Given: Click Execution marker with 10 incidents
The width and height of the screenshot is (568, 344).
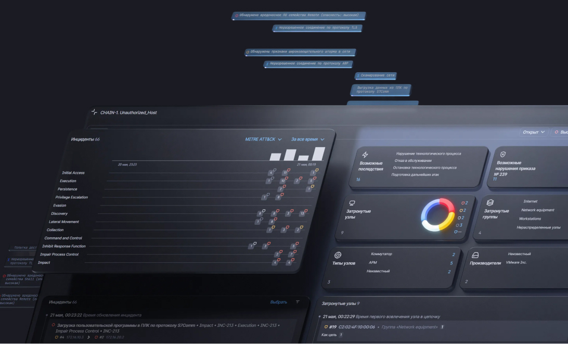Looking at the screenshot, I should tap(283, 181).
